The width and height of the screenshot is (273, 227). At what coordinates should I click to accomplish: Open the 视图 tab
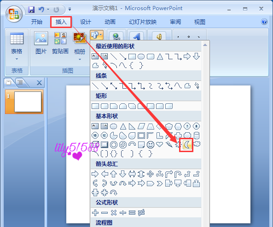(x=200, y=22)
